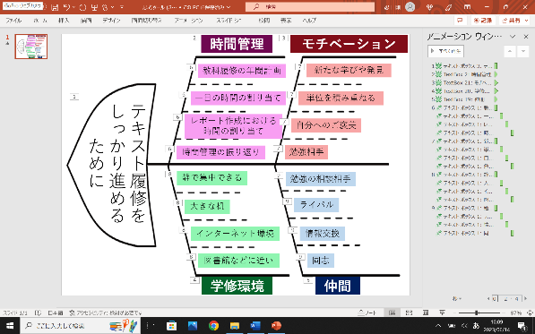Screen dimensions: 535x334
Task: Open the ファイル menu tab
Action: tap(13, 21)
